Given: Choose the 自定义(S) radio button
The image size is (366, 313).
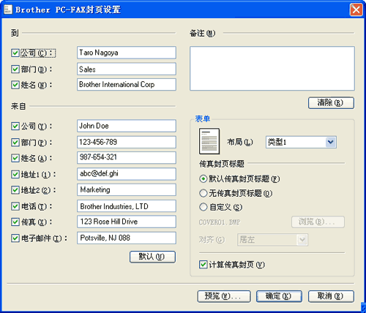Looking at the screenshot, I should click(x=203, y=207).
